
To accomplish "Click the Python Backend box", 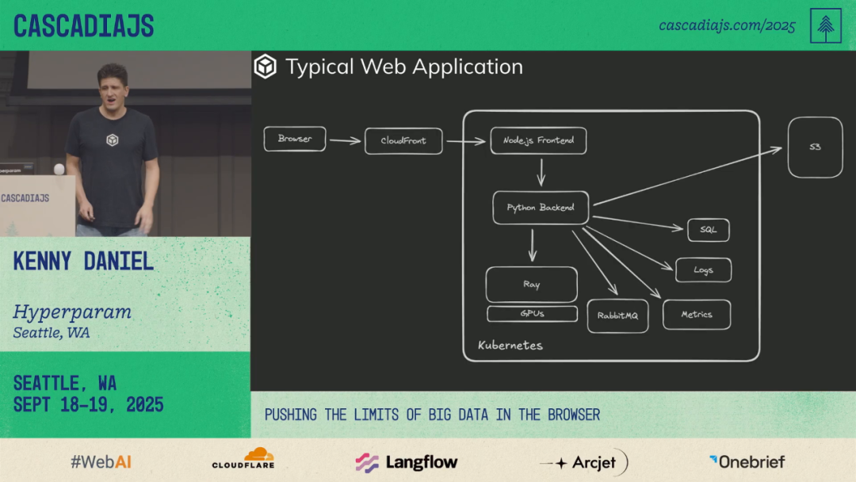I will click(x=541, y=208).
